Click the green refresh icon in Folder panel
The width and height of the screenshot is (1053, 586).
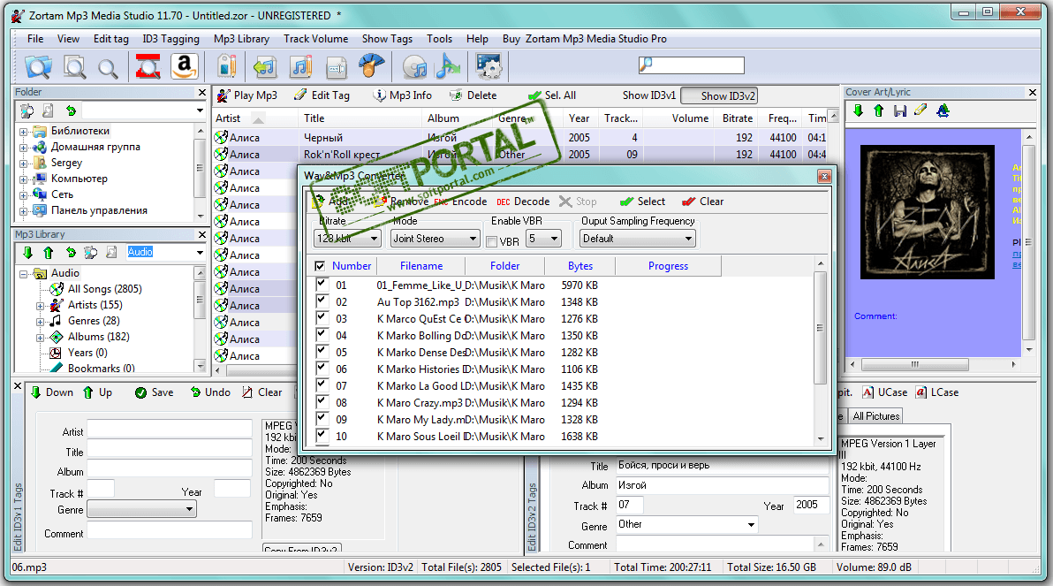pos(71,110)
